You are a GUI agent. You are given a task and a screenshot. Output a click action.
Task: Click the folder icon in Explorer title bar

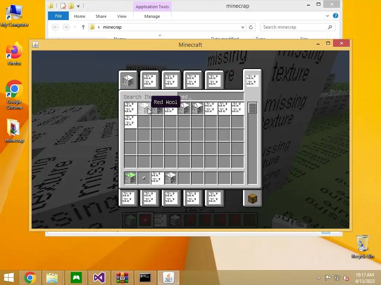tap(51, 5)
